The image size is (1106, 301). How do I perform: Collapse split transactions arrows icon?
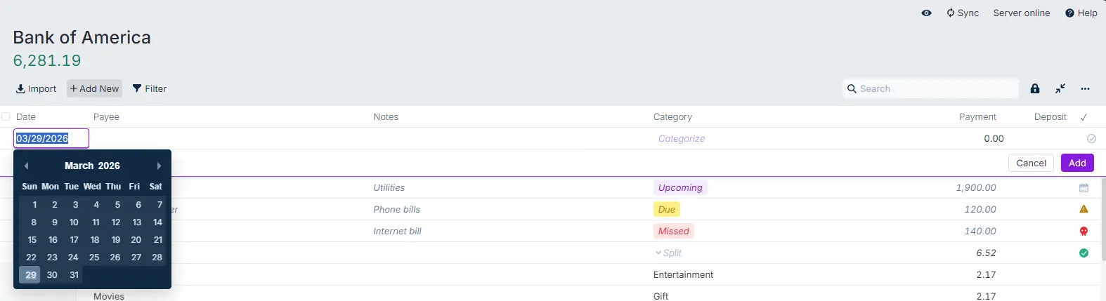click(x=1060, y=88)
